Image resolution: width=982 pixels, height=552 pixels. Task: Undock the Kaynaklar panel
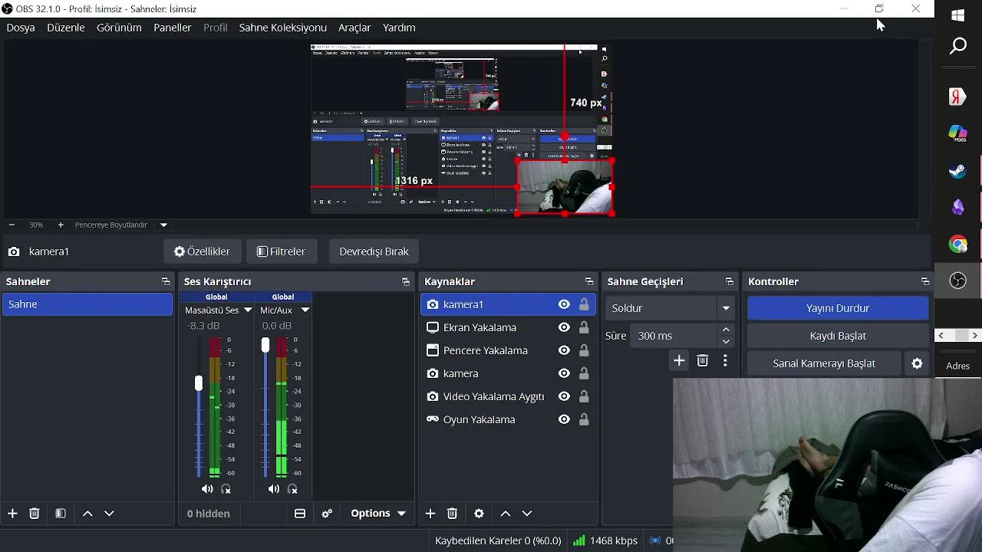[589, 282]
